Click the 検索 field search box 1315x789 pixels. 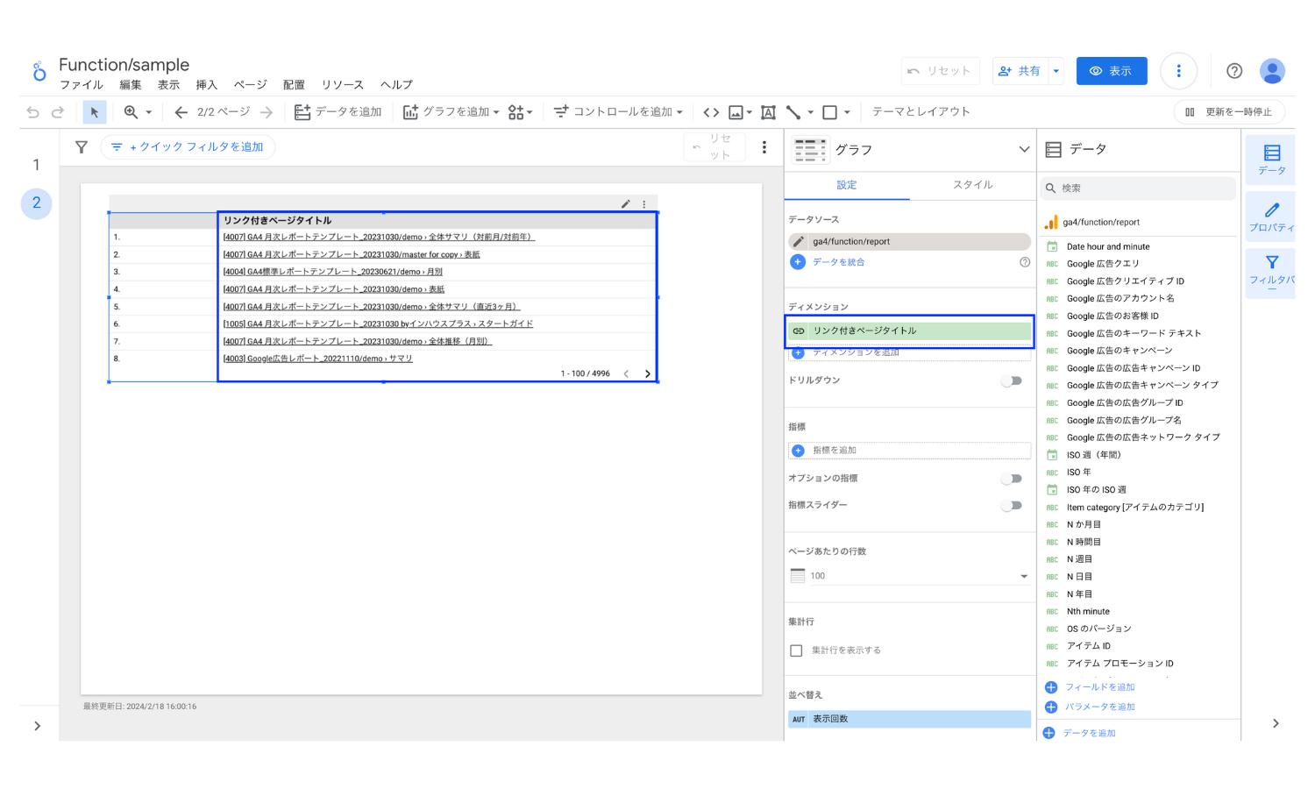coord(1138,188)
